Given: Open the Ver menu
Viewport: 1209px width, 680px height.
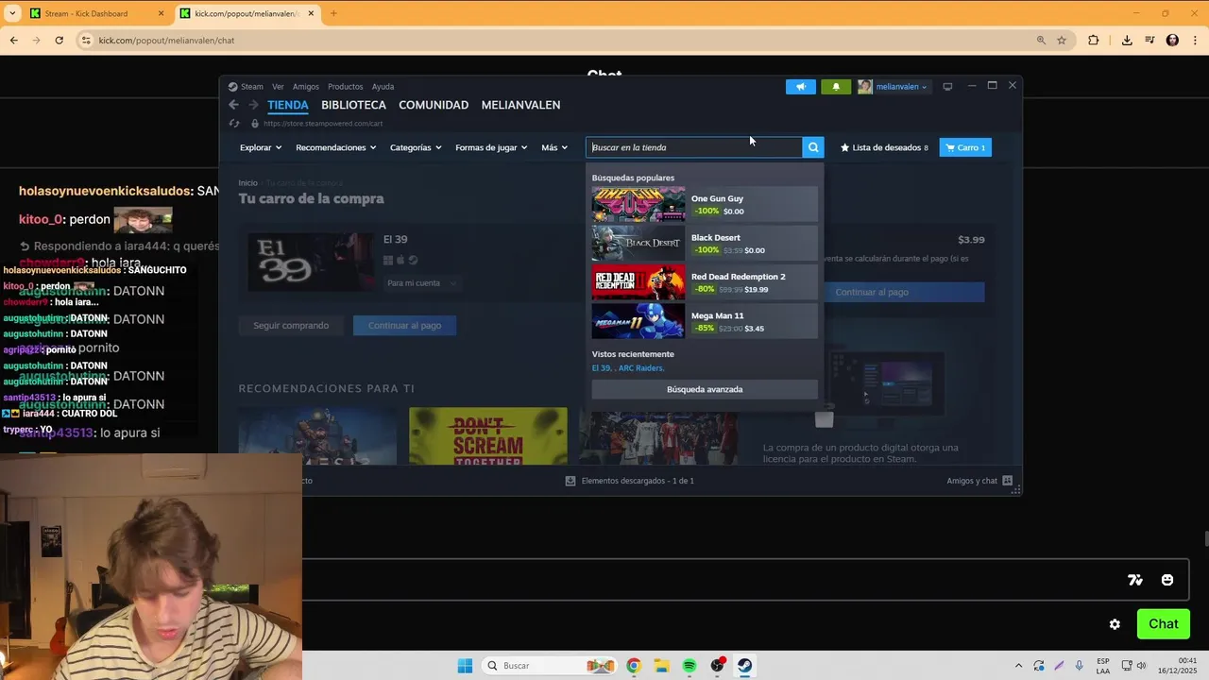Looking at the screenshot, I should coord(278,87).
